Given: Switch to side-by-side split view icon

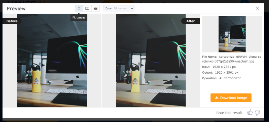Looking at the screenshot, I should pyautogui.click(x=87, y=8).
